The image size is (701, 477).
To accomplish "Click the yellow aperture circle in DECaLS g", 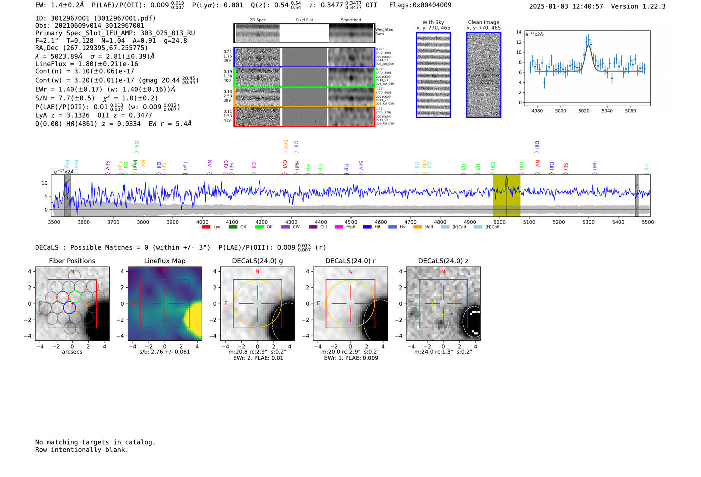I will [258, 304].
